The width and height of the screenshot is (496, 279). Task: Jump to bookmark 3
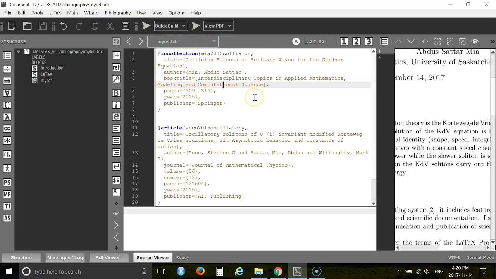tap(369, 41)
